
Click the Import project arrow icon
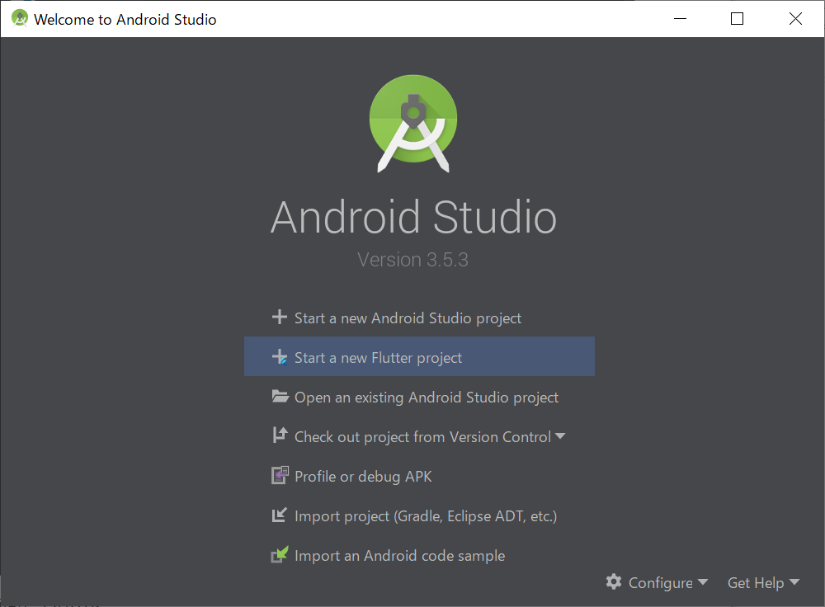pos(280,515)
